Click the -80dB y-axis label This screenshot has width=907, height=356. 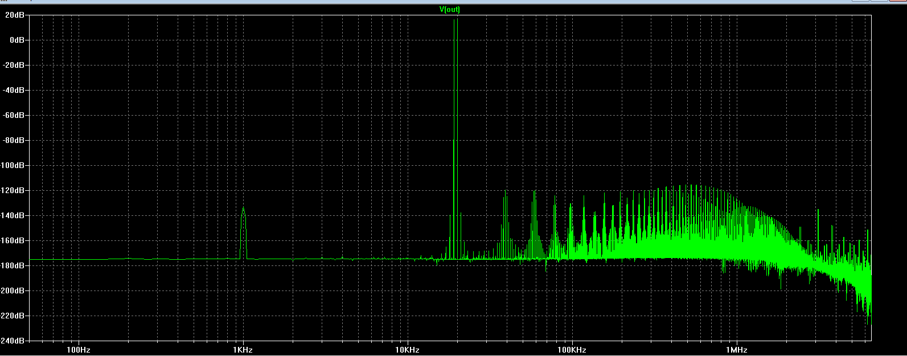tap(13, 140)
